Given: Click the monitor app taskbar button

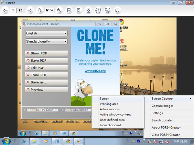Looking at the screenshot, I should [x=57, y=141].
